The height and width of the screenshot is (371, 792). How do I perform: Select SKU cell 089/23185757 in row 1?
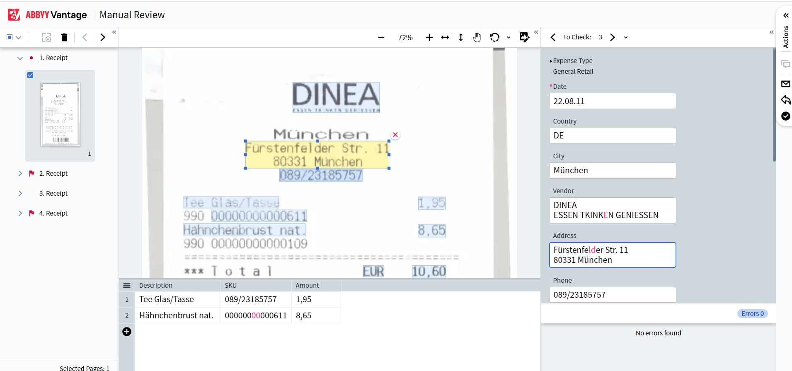(256, 299)
